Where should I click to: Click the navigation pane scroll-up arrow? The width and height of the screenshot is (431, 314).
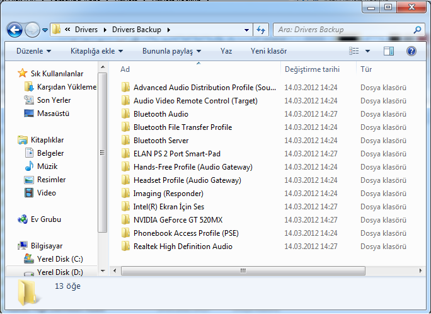click(x=103, y=67)
